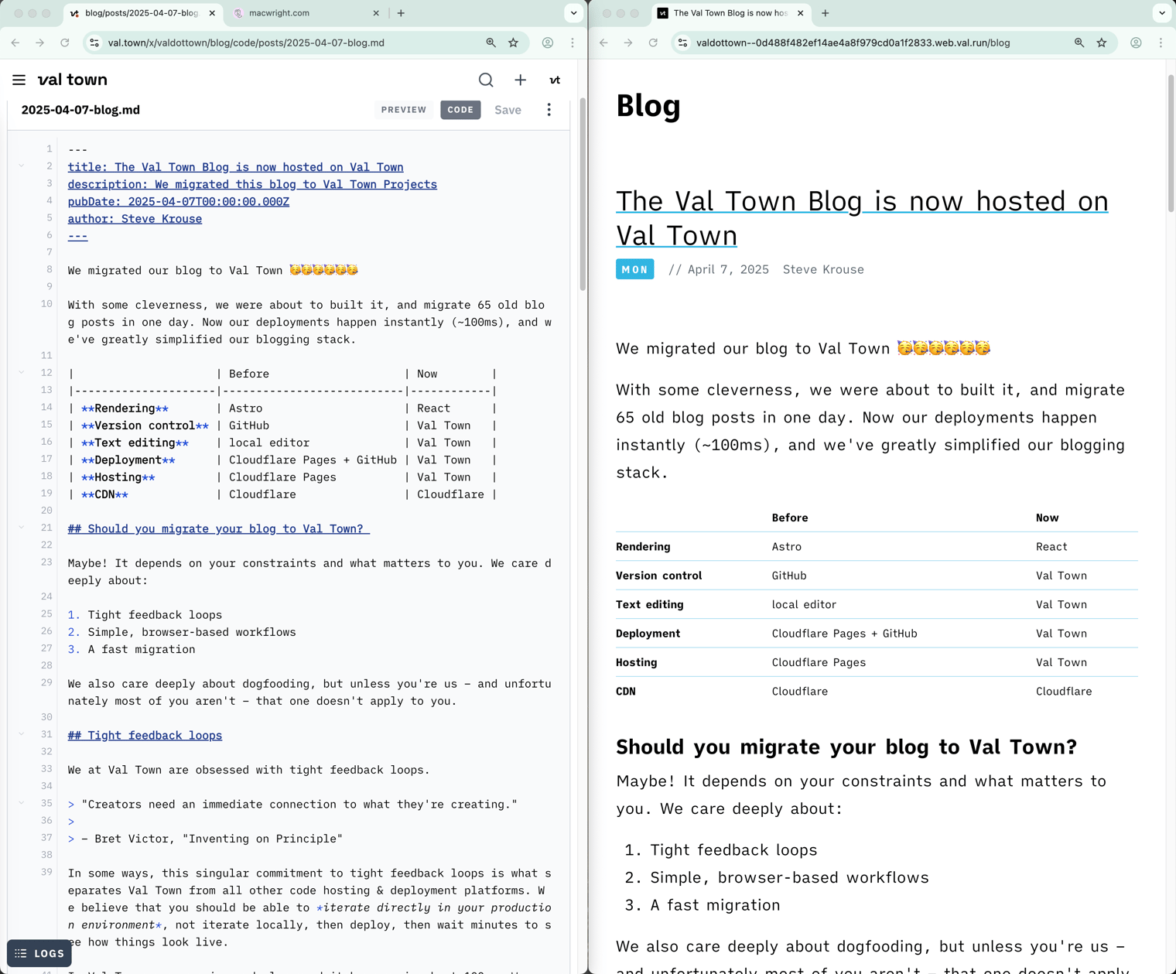1176x974 pixels.
Task: Open tab search dropdown in val.town window
Action: click(x=573, y=13)
